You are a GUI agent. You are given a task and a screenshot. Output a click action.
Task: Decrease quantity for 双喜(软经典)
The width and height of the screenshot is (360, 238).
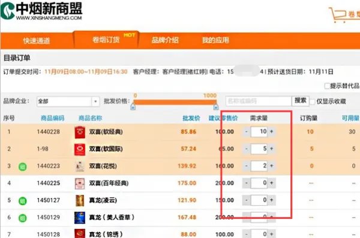tap(247, 132)
